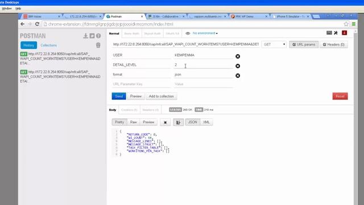Open the keyboard shortcuts icon
This screenshot has width=364, height=205.
pyautogui.click(x=329, y=33)
